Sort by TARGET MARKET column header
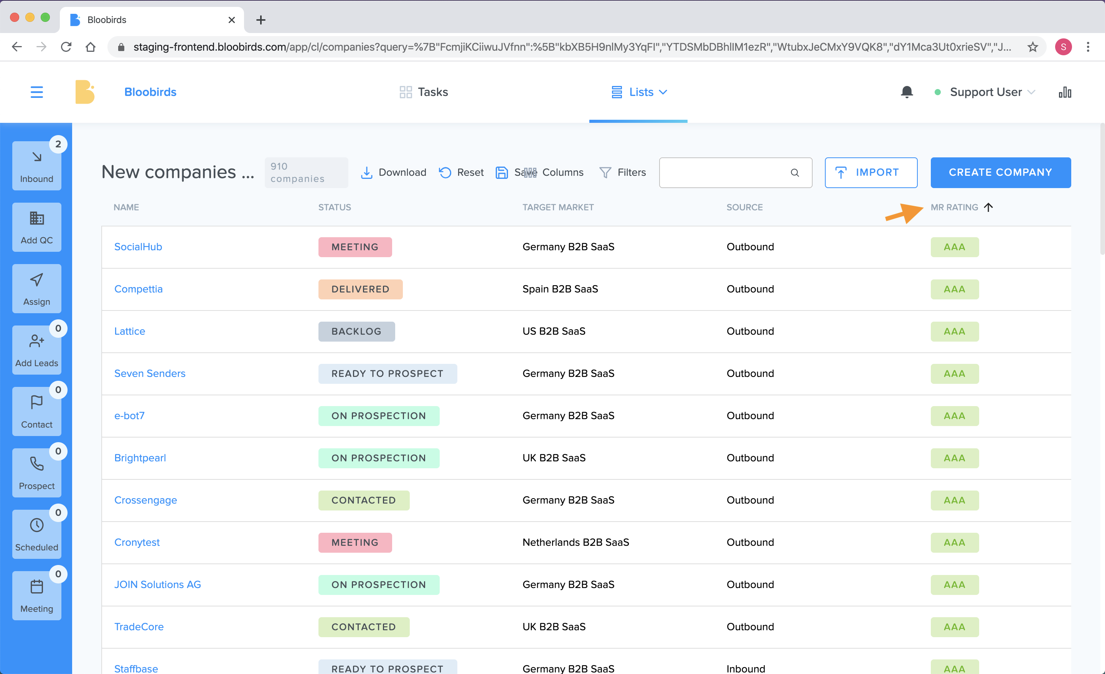Image resolution: width=1105 pixels, height=674 pixels. pos(558,207)
